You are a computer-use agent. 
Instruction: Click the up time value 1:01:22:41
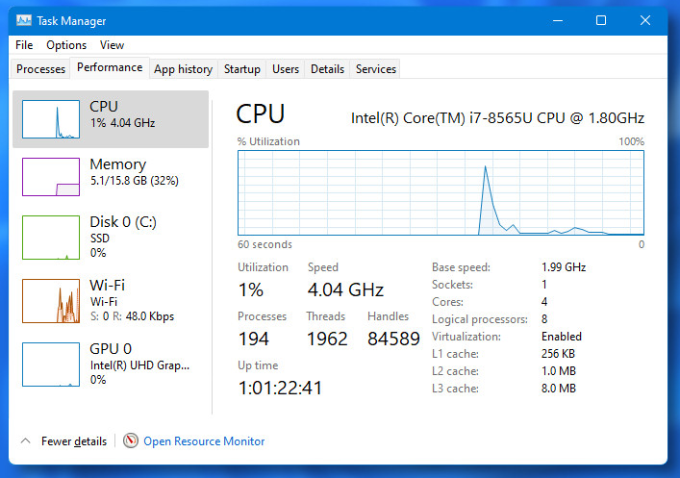click(x=280, y=388)
